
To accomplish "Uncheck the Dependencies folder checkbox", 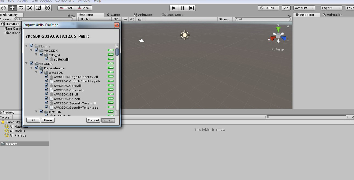I will [37, 68].
